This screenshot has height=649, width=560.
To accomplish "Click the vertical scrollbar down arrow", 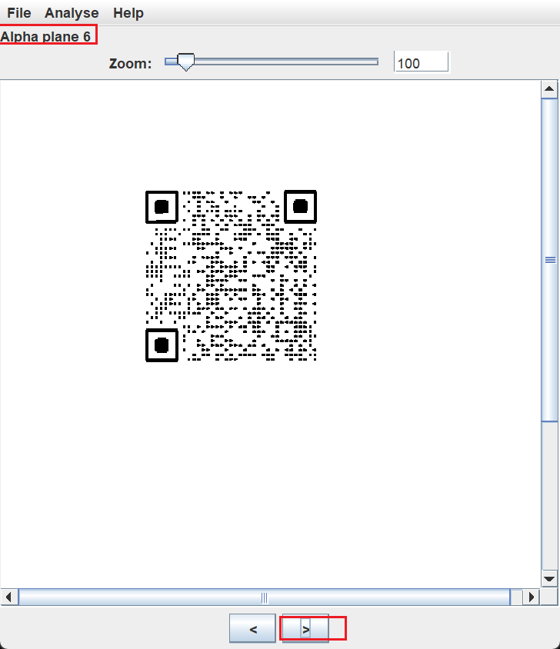I will (549, 578).
